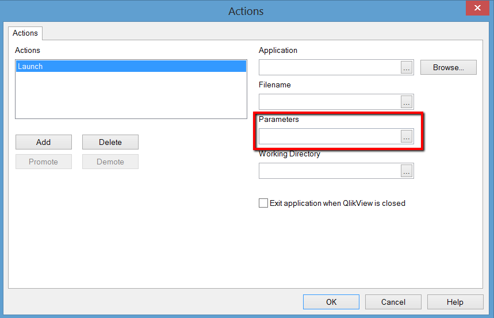Enable Exit application when QlikView is closed
Image resolution: width=494 pixels, height=318 pixels.
point(263,203)
